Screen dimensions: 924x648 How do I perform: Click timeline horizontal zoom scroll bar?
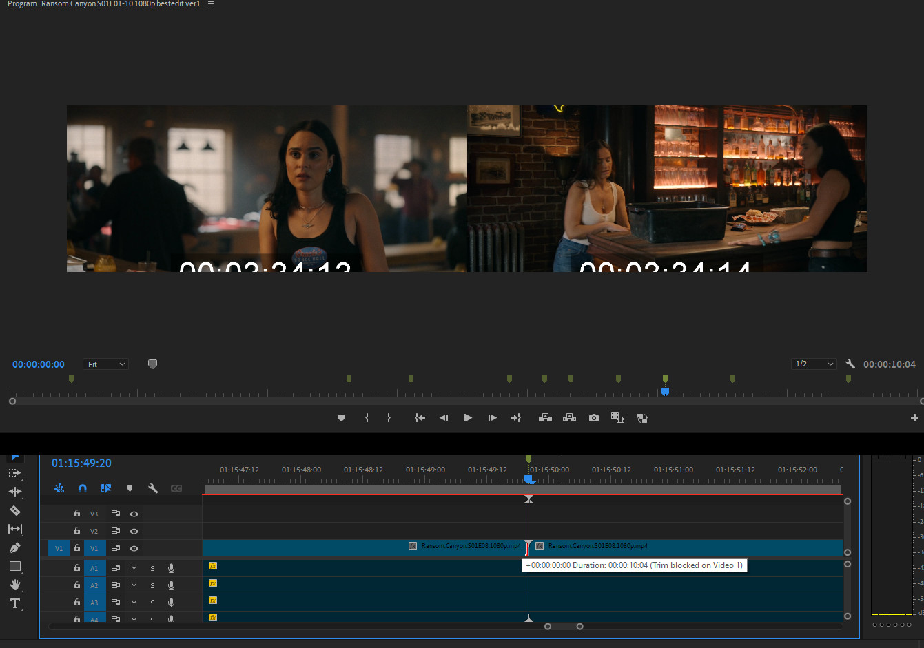click(564, 627)
